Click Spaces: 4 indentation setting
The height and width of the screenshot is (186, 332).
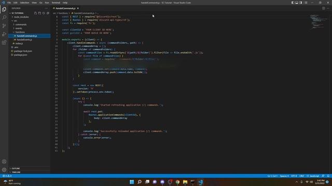point(284,176)
